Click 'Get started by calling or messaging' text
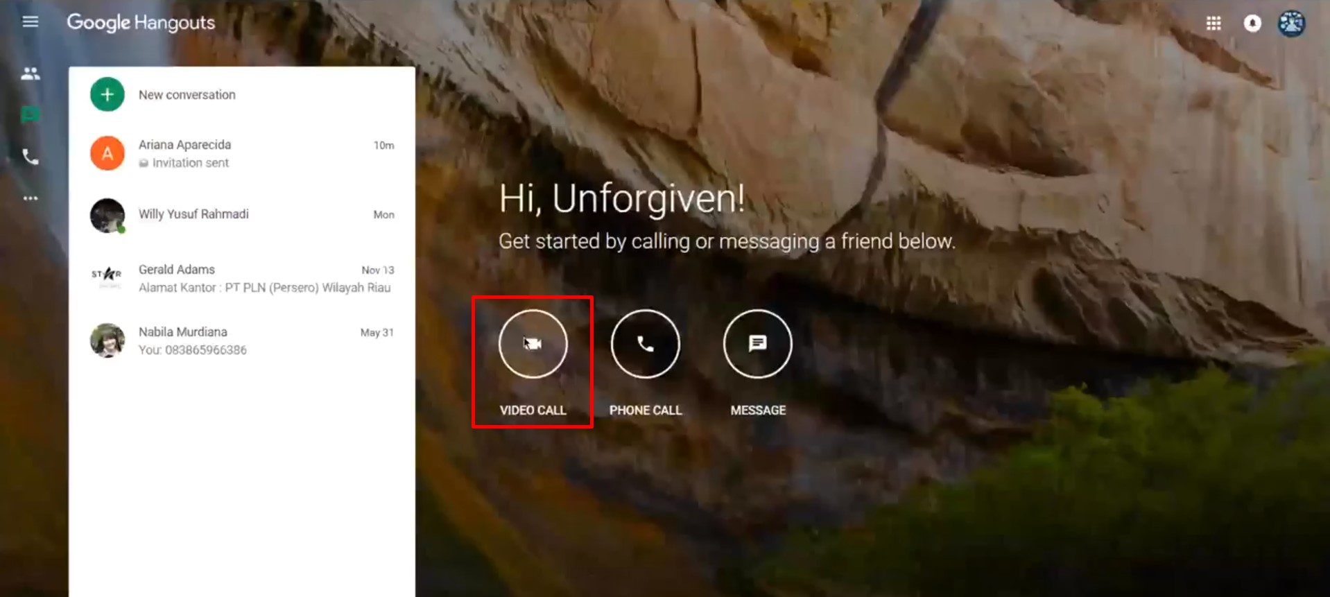 pyautogui.click(x=727, y=241)
